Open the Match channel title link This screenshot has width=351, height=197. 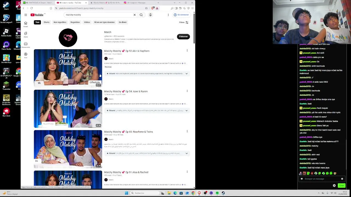(108, 32)
